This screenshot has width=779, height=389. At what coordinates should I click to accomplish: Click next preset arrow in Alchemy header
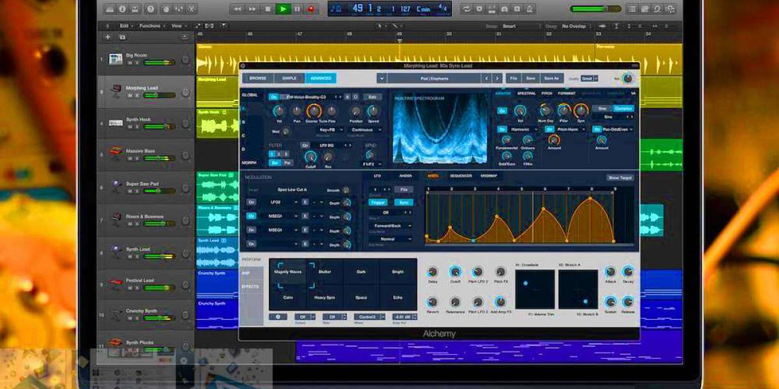tap(497, 78)
